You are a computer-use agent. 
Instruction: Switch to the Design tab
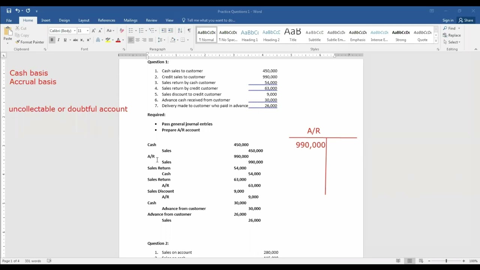click(64, 20)
